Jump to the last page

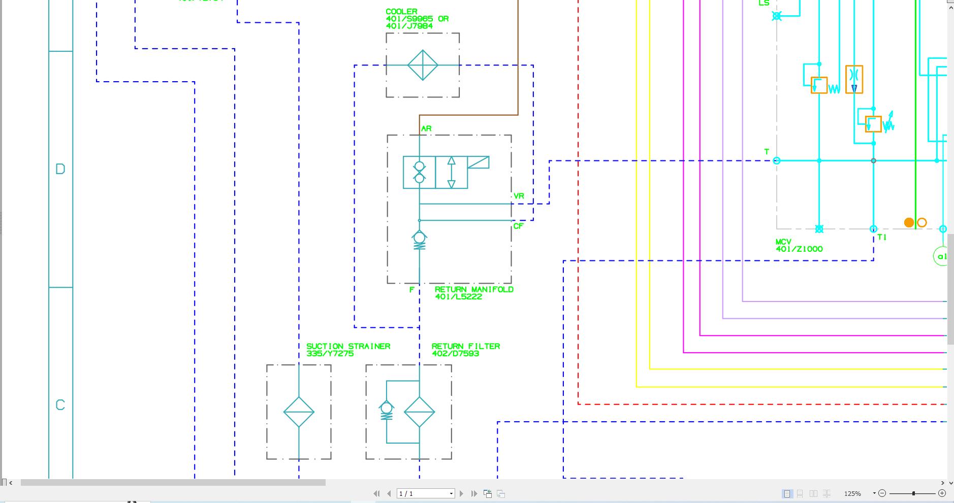(474, 493)
